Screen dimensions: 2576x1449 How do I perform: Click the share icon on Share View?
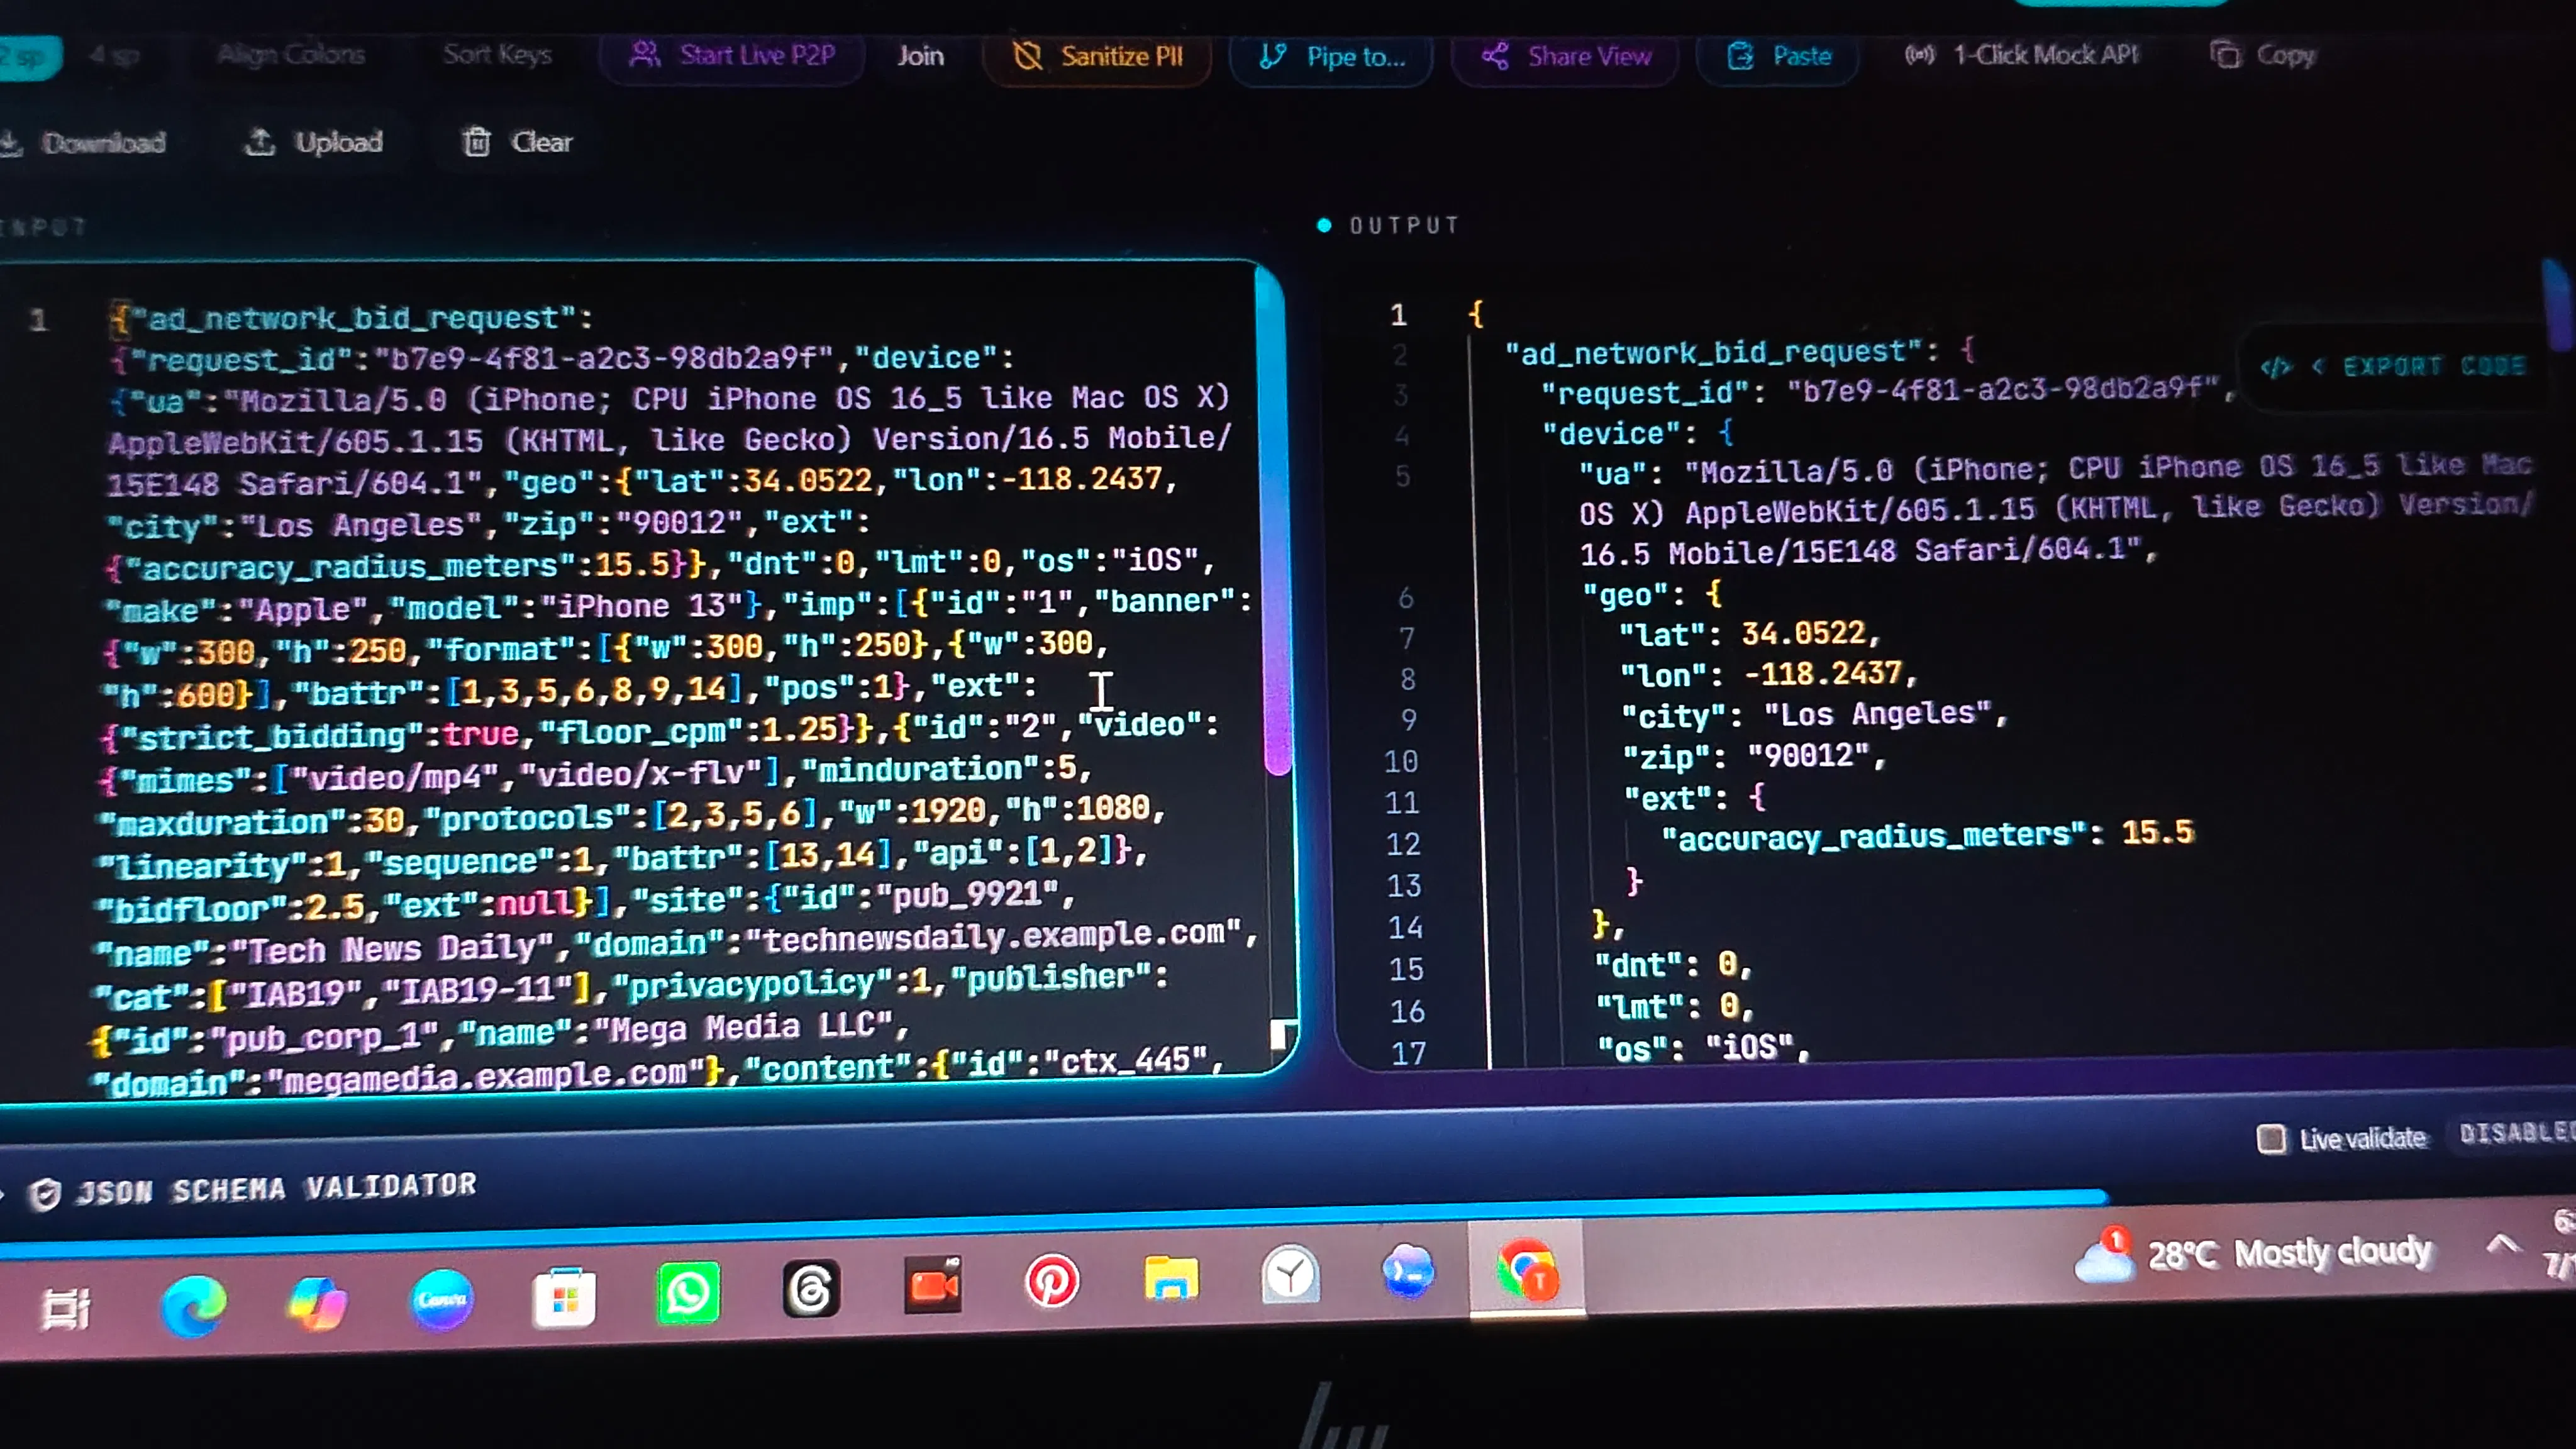1495,57
